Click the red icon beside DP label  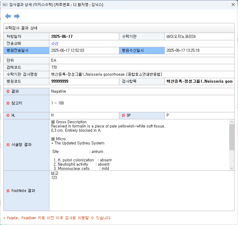[x=124, y=115]
